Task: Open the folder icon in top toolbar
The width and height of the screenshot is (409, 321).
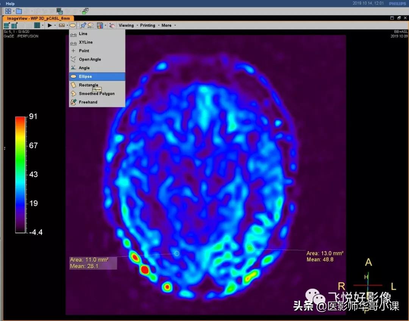Action: 19,11
